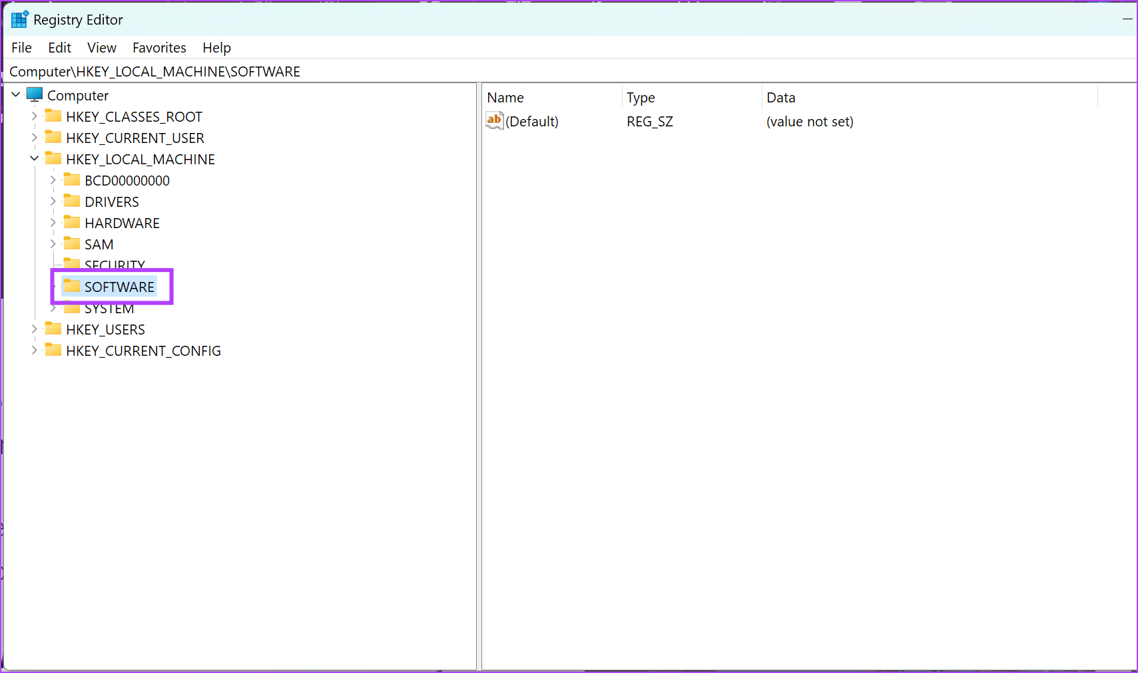Viewport: 1138px width, 673px height.
Task: Expand the BCD00000000 key chevron
Action: 53,180
